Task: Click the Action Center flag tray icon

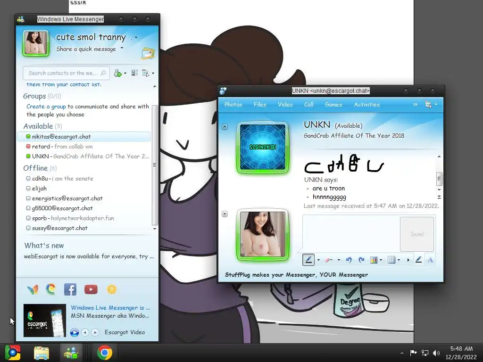Action: (413, 353)
